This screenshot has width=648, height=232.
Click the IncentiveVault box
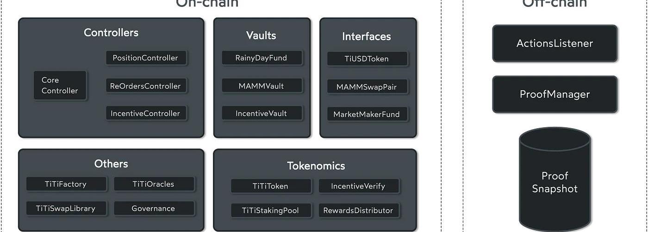pyautogui.click(x=262, y=113)
